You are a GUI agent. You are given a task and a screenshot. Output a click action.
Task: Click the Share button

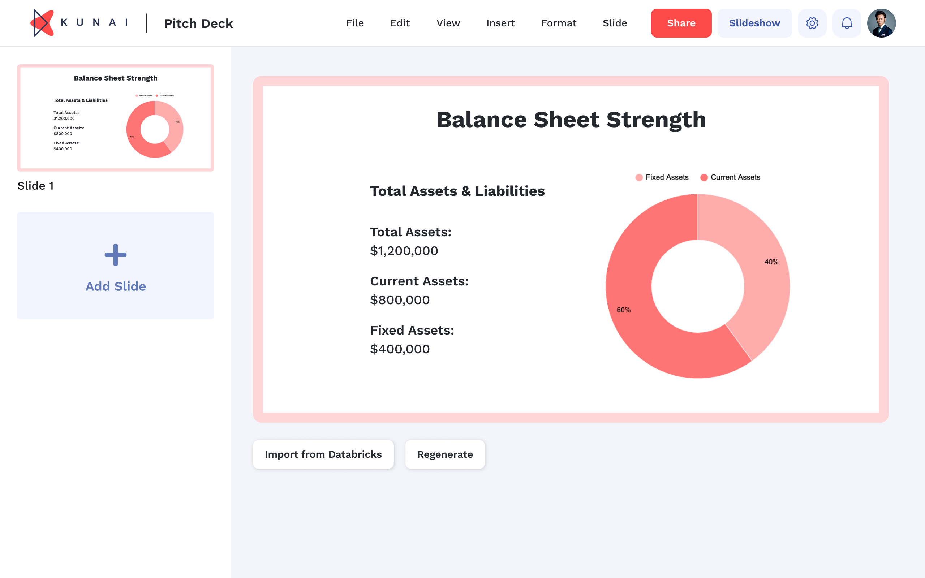tap(681, 23)
